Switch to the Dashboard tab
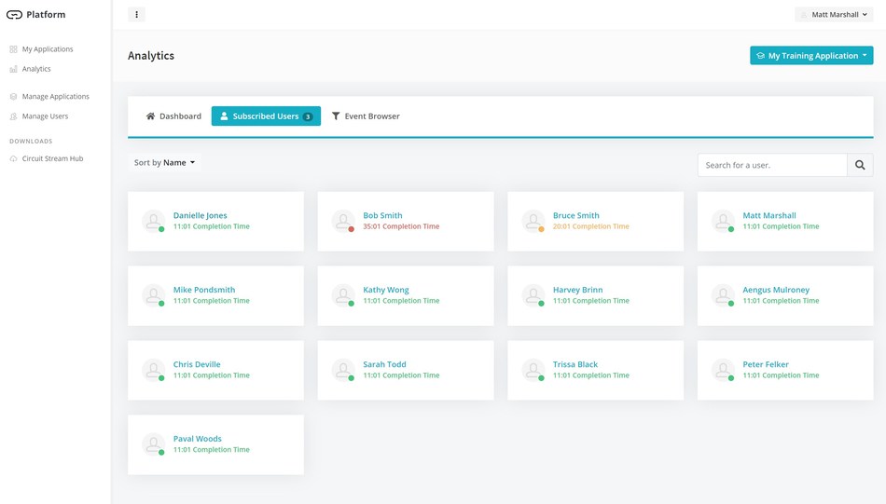Viewport: 886px width, 504px height. [173, 116]
